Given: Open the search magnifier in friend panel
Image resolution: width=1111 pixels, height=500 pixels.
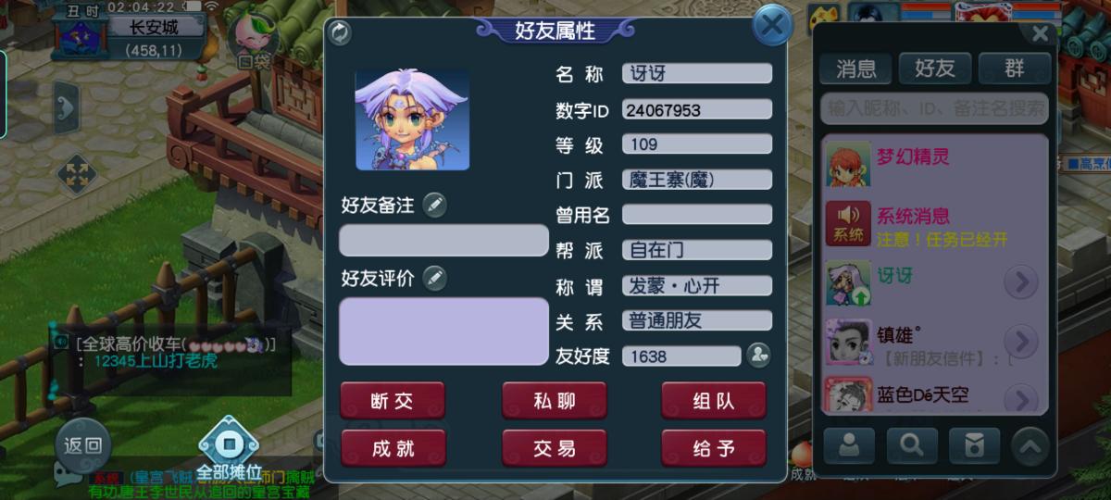Looking at the screenshot, I should (x=912, y=446).
